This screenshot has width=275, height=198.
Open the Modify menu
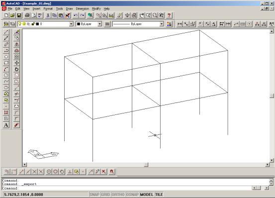coord(96,8)
